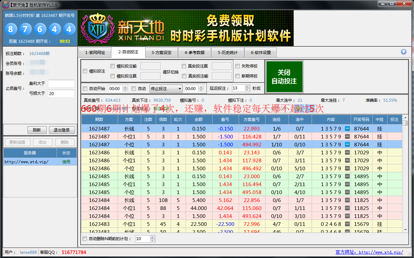Click the 添加 server button
414x258 pixels.
click(x=42, y=142)
